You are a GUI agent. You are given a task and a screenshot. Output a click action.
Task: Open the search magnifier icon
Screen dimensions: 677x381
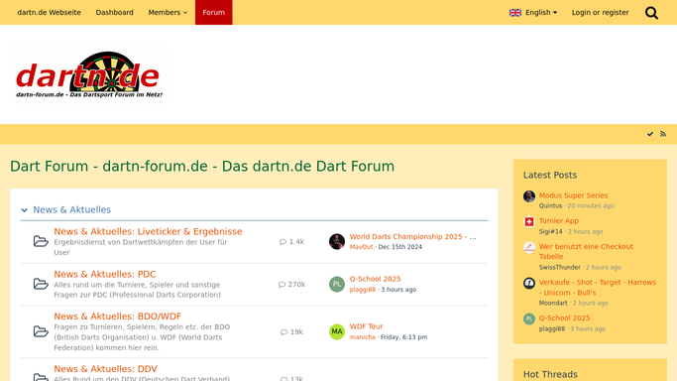[x=651, y=13]
